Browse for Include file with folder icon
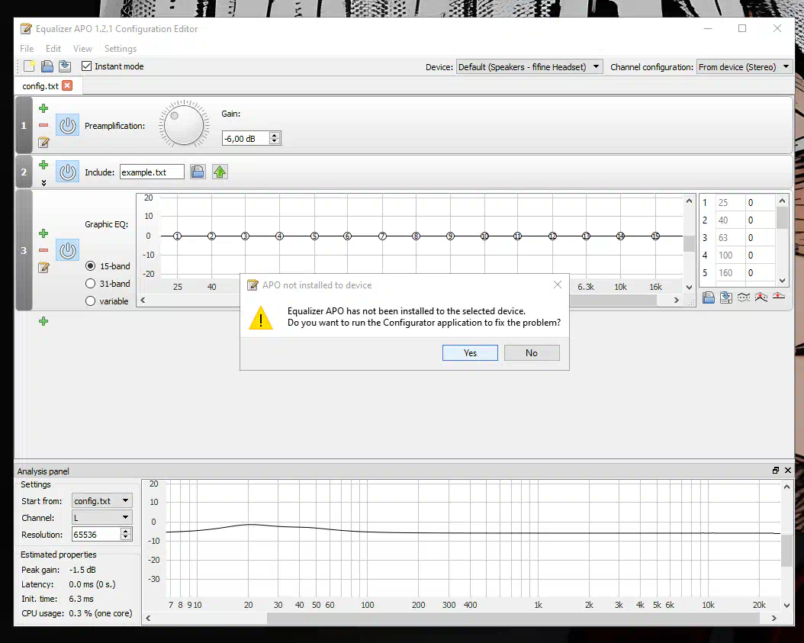804x643 pixels. pyautogui.click(x=198, y=172)
